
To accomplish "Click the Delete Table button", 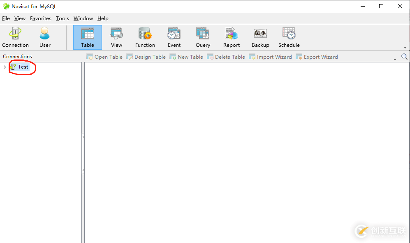I will [x=226, y=57].
